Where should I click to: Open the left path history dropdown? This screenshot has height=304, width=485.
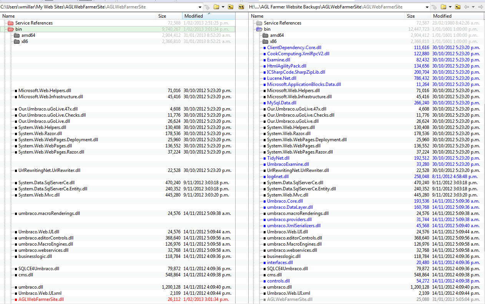[x=200, y=7]
